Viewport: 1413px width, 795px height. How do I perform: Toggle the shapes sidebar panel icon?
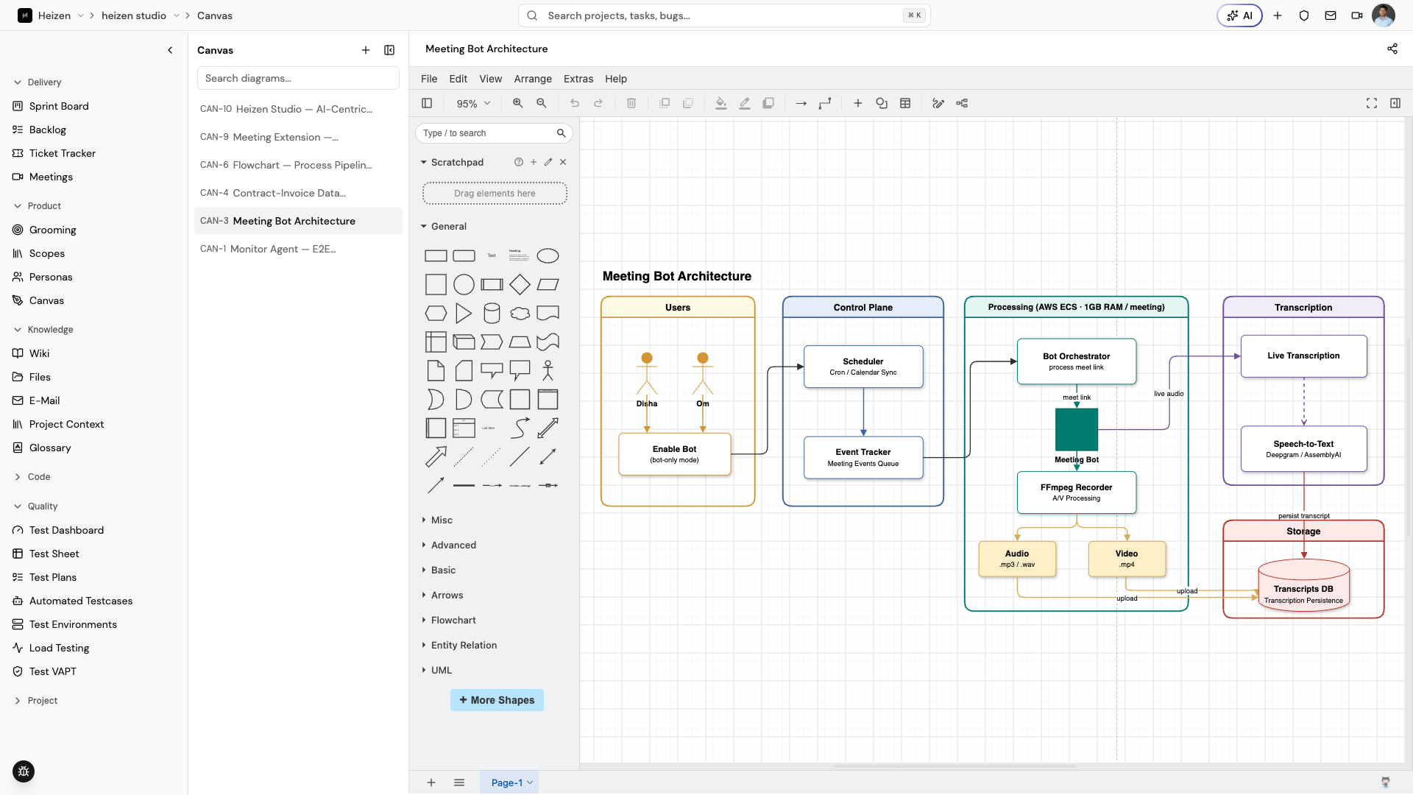click(x=427, y=104)
